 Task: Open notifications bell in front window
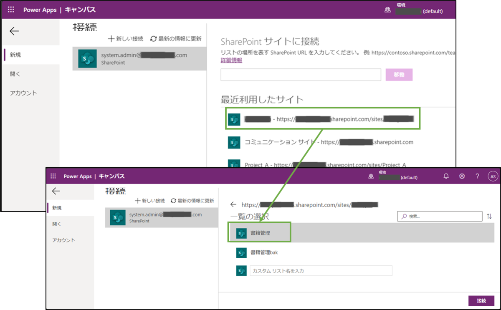pyautogui.click(x=446, y=176)
